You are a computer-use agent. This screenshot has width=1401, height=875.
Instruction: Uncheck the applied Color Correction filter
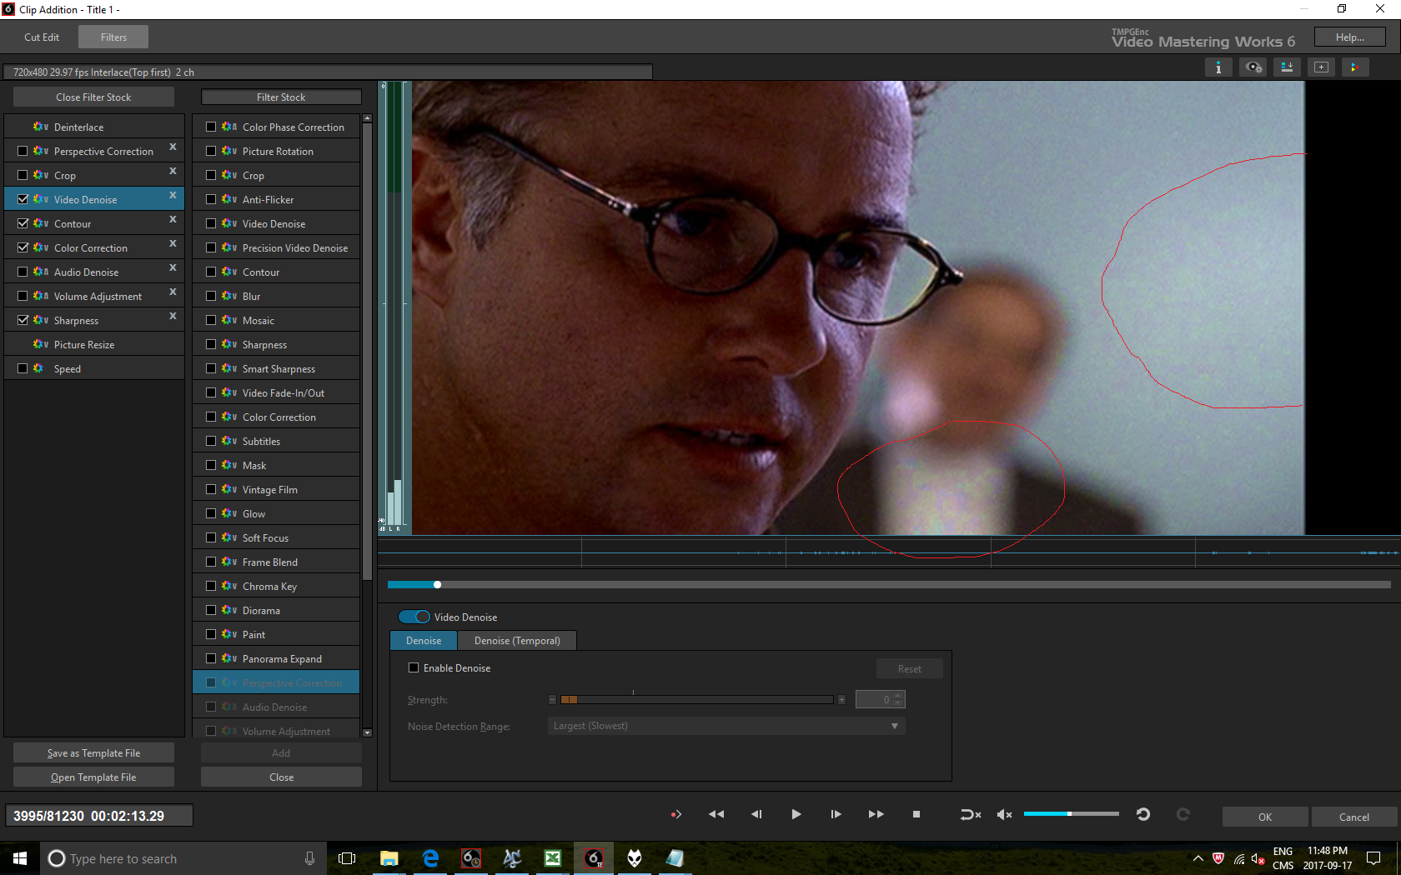[23, 247]
